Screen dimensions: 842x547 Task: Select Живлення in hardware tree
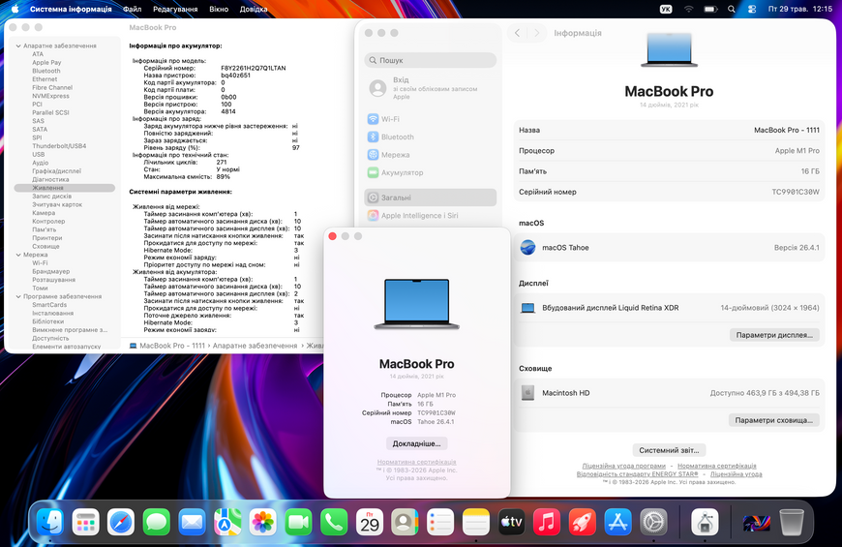65,188
